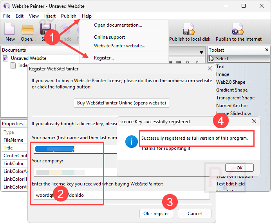Click the FileName property row

coord(14,140)
